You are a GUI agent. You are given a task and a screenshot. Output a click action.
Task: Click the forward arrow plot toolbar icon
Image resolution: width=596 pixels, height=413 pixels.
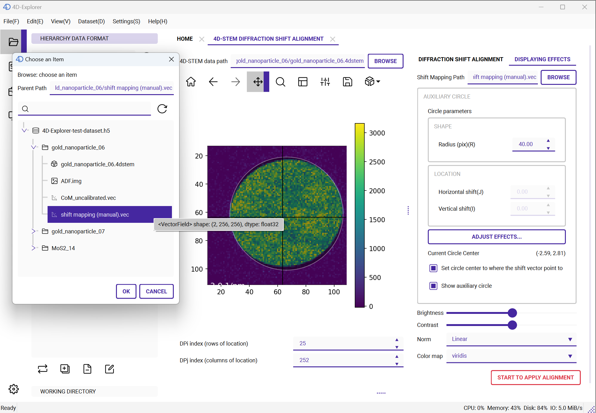(x=236, y=82)
